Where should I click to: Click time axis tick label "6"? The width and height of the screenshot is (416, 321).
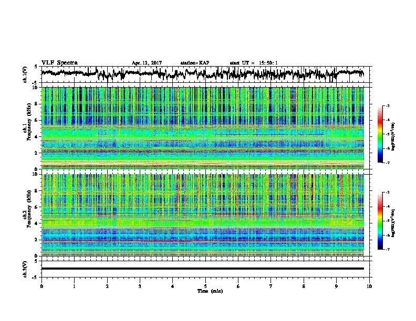coord(238,286)
